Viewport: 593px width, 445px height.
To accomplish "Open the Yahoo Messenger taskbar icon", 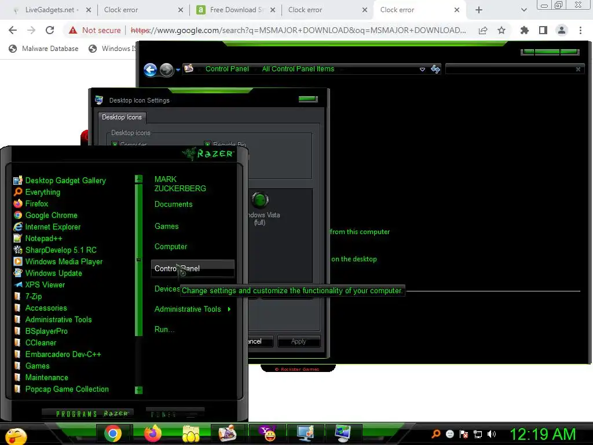I will tap(268, 433).
